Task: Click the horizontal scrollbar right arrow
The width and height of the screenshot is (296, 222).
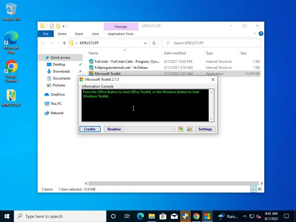Action: tap(262, 183)
